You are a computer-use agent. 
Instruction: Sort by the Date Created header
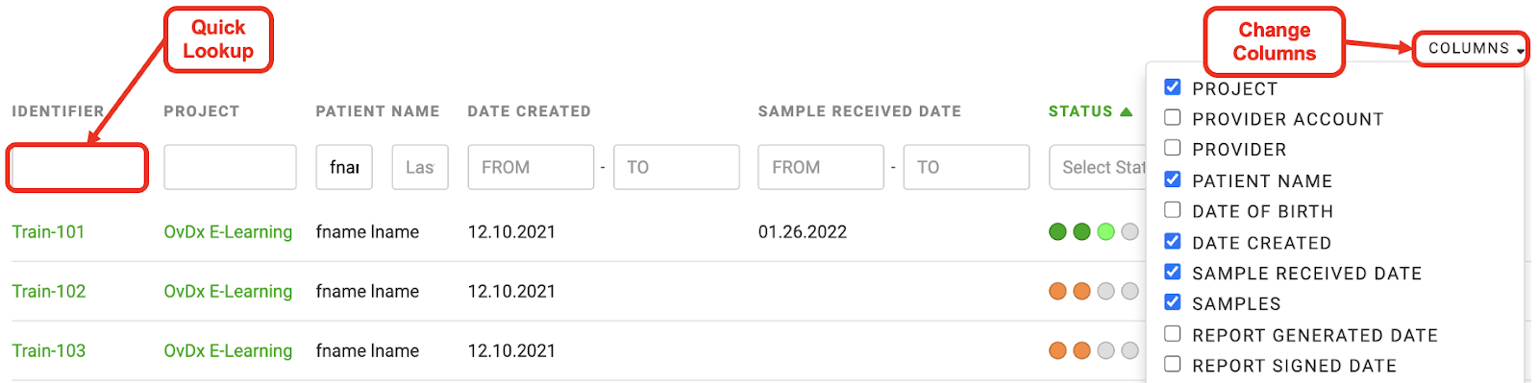tap(529, 111)
